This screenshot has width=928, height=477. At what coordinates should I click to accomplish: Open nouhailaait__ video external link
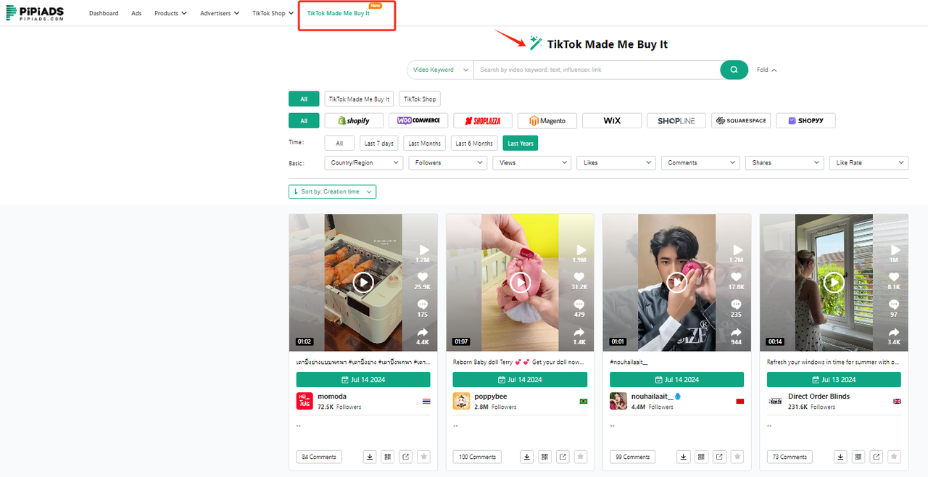(x=720, y=457)
